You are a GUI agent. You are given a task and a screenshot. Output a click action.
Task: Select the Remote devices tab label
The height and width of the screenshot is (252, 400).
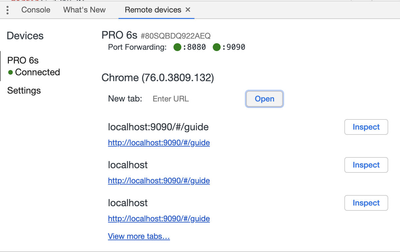click(x=153, y=10)
